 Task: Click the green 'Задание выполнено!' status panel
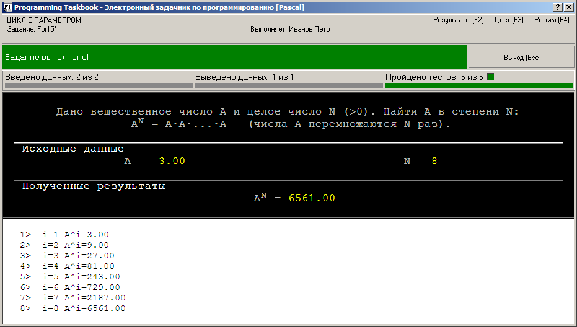(234, 57)
